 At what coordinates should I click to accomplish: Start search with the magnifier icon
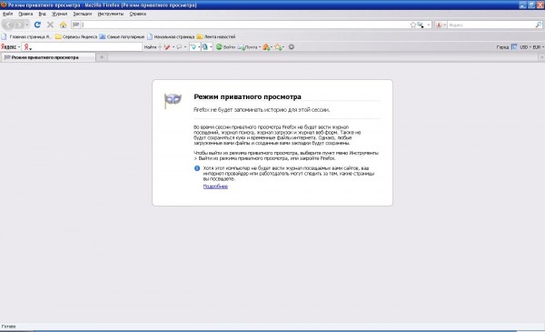[538, 25]
